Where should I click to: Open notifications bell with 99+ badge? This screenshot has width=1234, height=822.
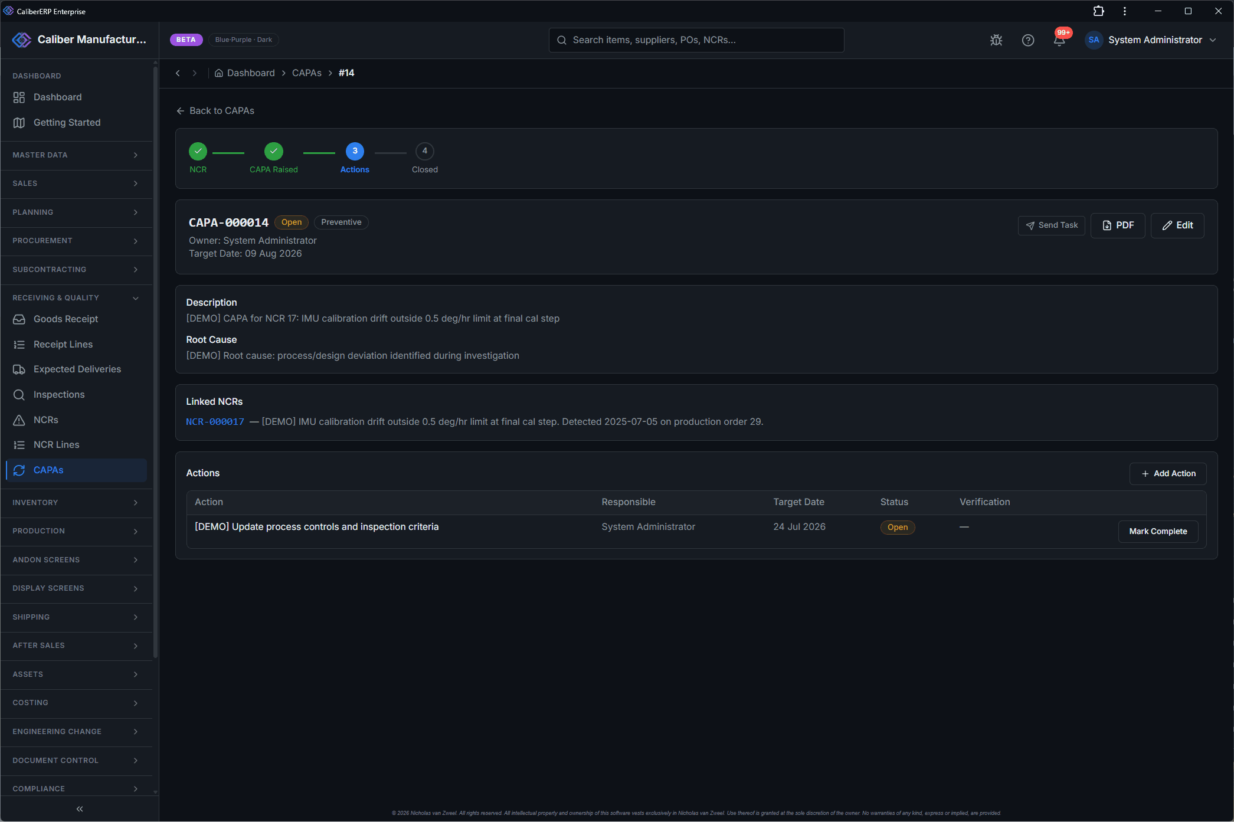click(1060, 40)
